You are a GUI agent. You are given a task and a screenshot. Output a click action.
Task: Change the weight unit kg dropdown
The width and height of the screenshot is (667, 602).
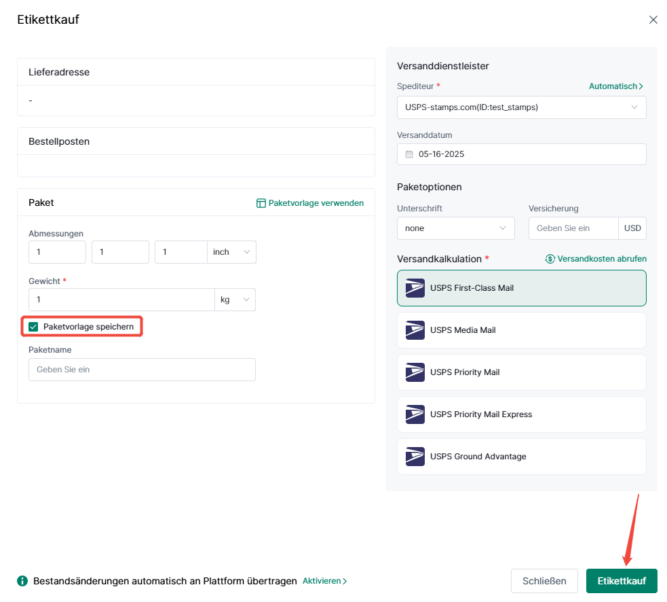click(x=235, y=300)
